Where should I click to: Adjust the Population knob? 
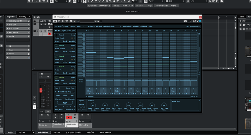coord(105,105)
